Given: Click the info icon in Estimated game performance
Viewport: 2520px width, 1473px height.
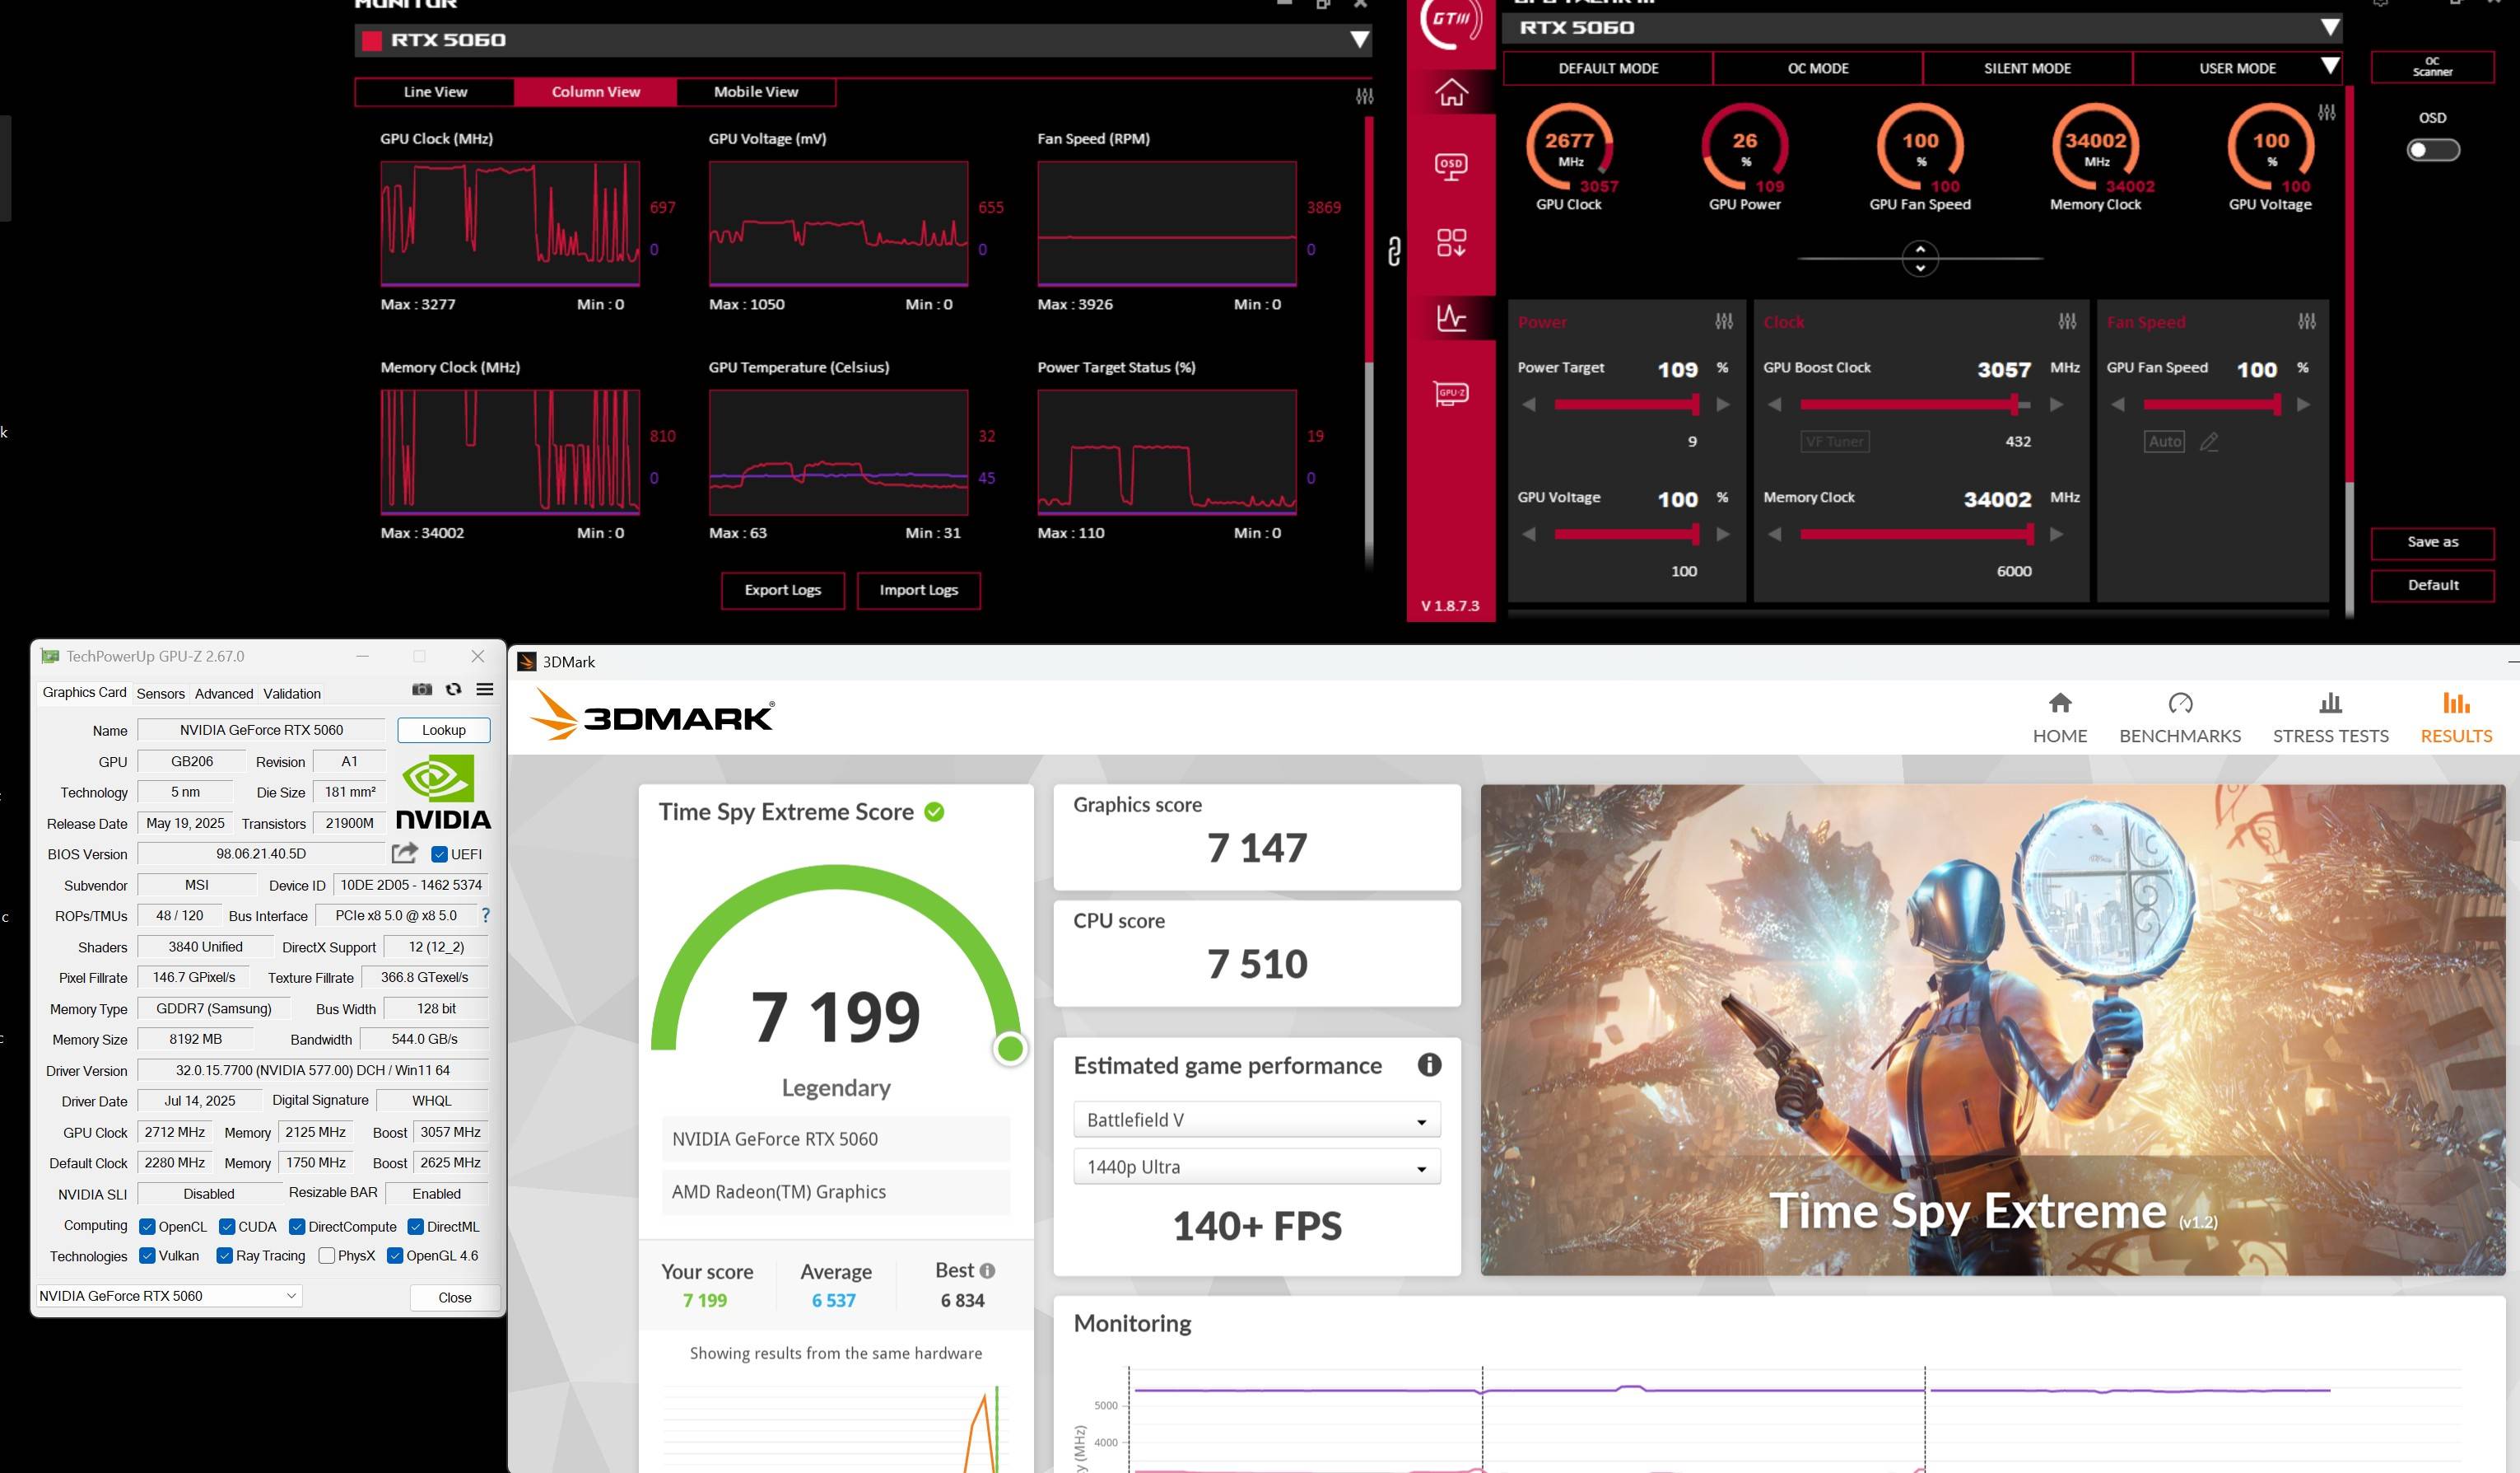Looking at the screenshot, I should (x=1429, y=1064).
